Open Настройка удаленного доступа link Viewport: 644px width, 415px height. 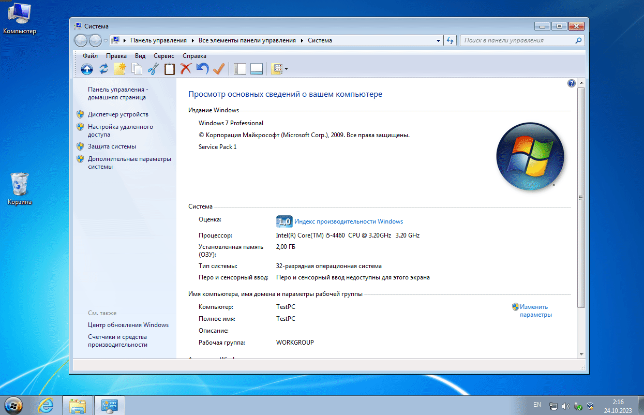click(x=121, y=130)
